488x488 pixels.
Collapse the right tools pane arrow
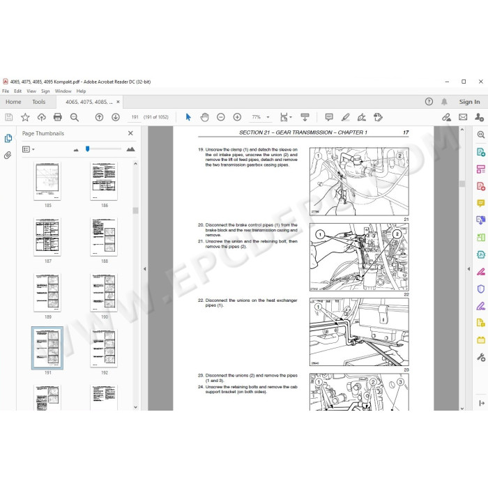(x=468, y=269)
